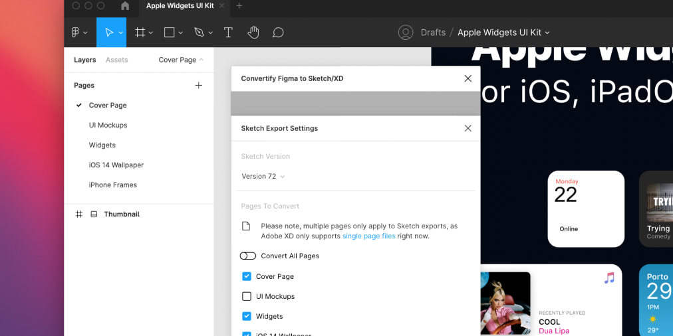Expand the Frame tool options chevron
This screenshot has height=336, width=673.
151,33
